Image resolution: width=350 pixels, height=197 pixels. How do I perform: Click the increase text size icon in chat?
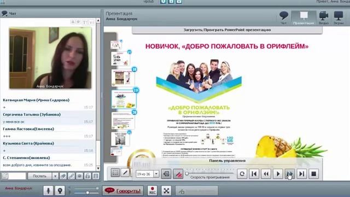(85, 22)
